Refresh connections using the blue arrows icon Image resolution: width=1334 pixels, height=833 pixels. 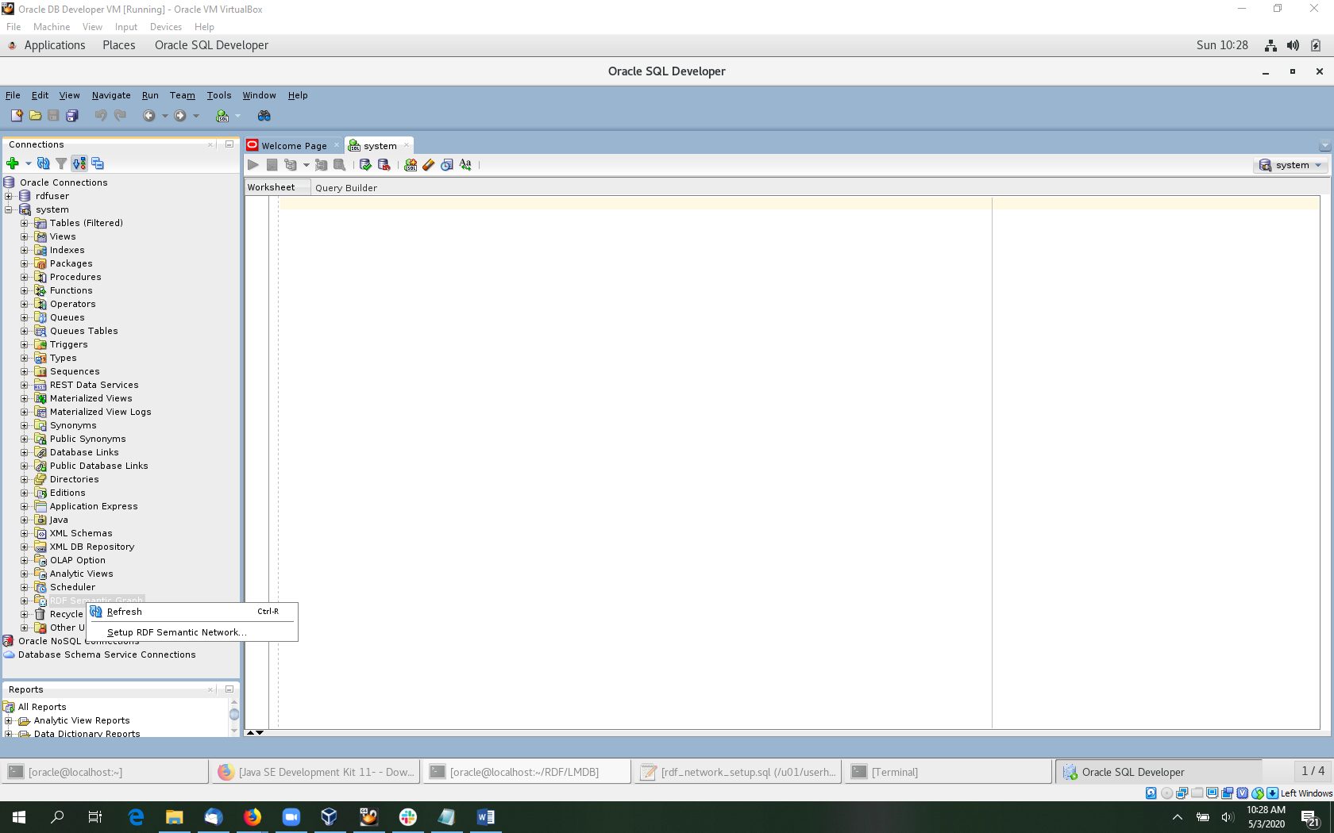coord(44,163)
